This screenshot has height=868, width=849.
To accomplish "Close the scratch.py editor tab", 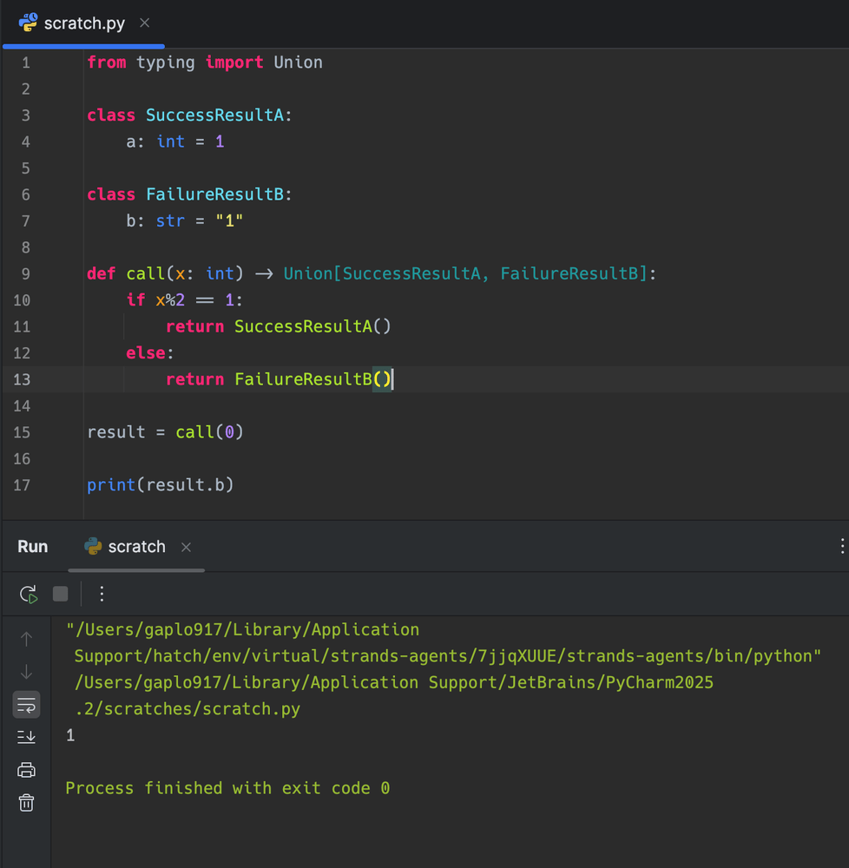I will click(x=145, y=23).
